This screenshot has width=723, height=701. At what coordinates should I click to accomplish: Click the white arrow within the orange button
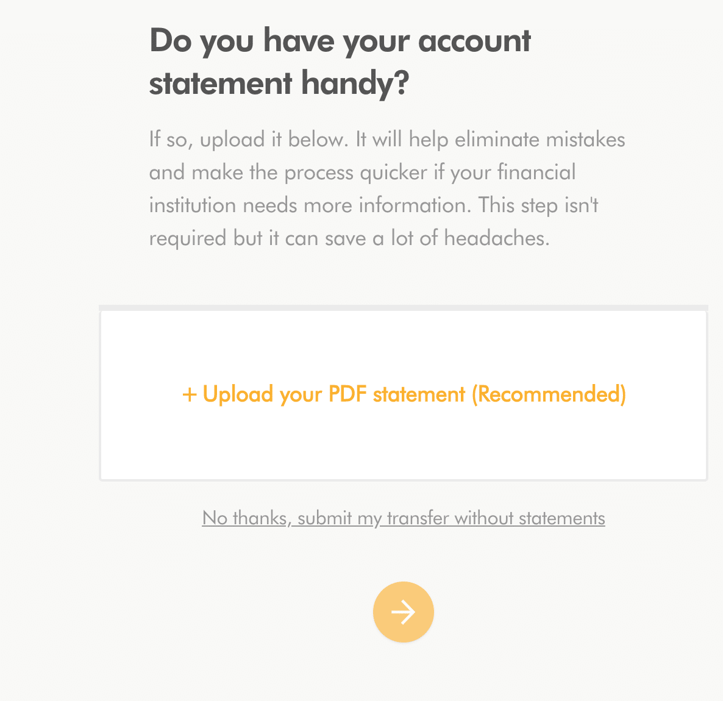coord(403,611)
